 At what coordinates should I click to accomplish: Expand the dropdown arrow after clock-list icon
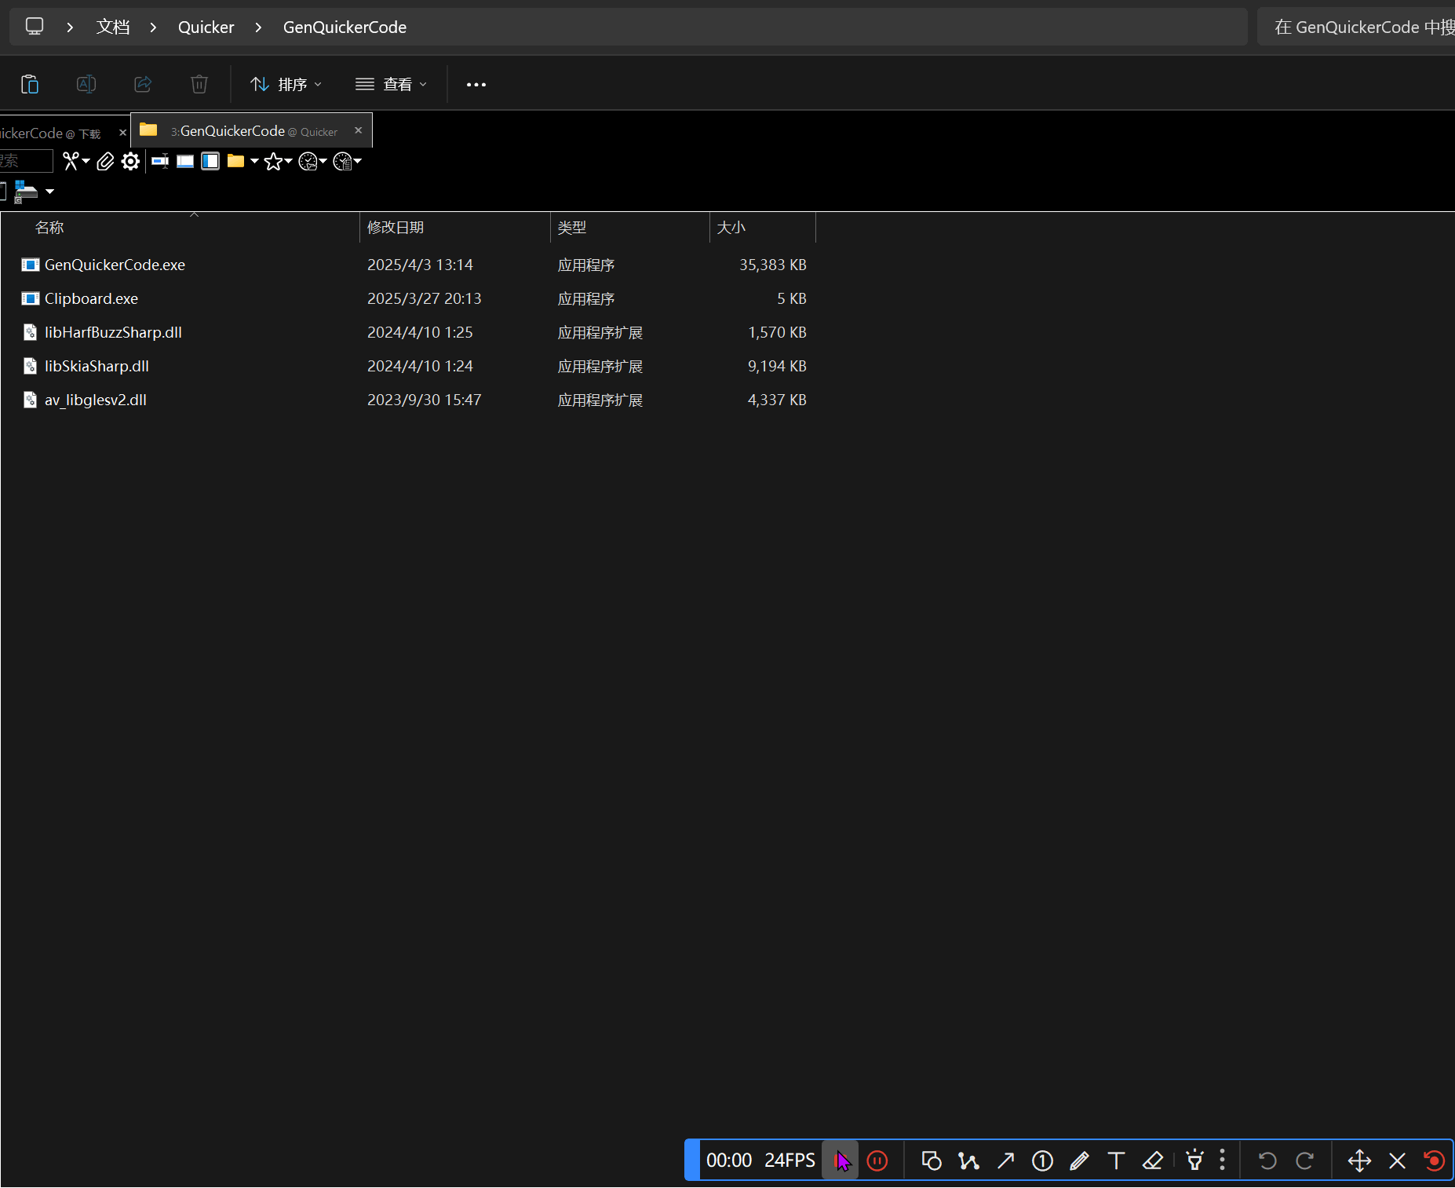357,161
